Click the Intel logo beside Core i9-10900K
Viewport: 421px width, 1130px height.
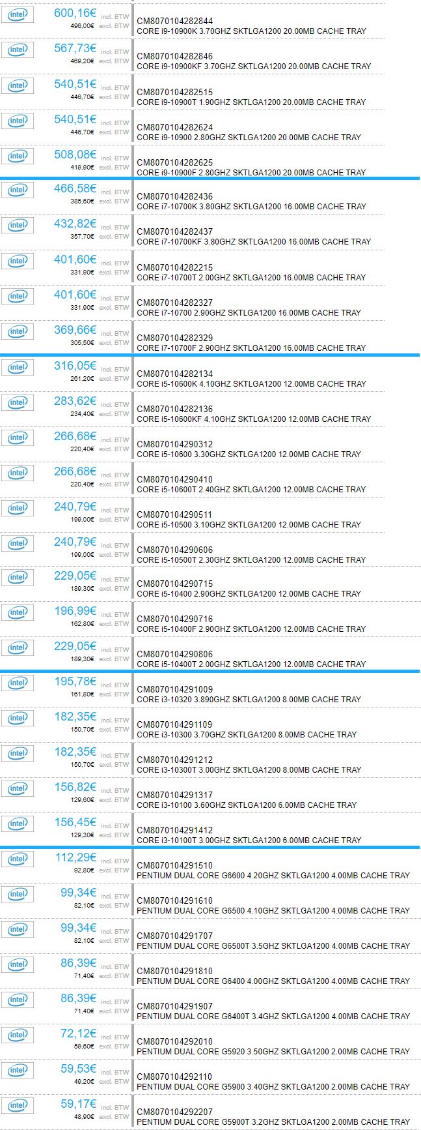click(x=18, y=14)
